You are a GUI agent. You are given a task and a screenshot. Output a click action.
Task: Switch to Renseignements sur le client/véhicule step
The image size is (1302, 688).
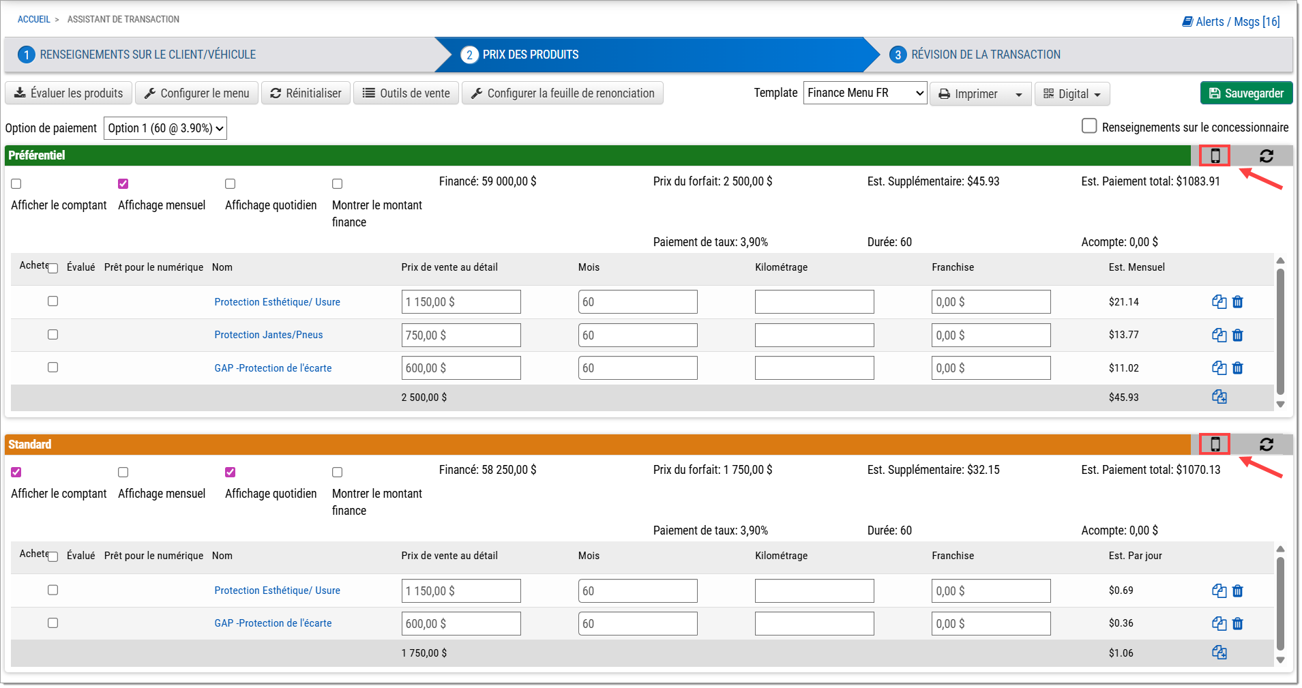[x=147, y=55]
